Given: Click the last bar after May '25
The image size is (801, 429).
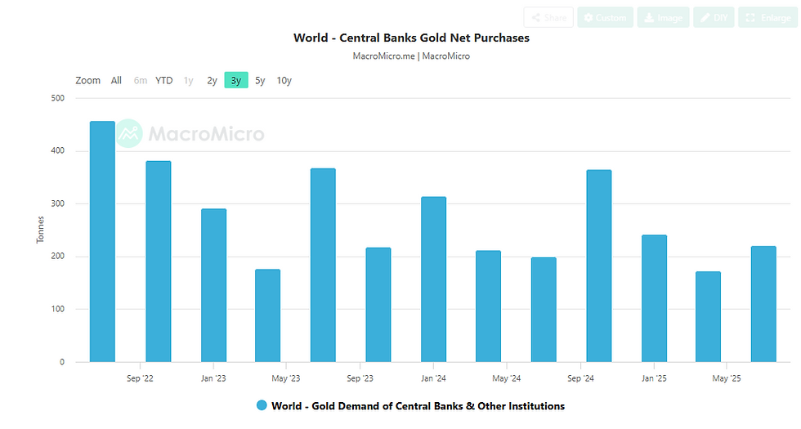Looking at the screenshot, I should click(763, 304).
